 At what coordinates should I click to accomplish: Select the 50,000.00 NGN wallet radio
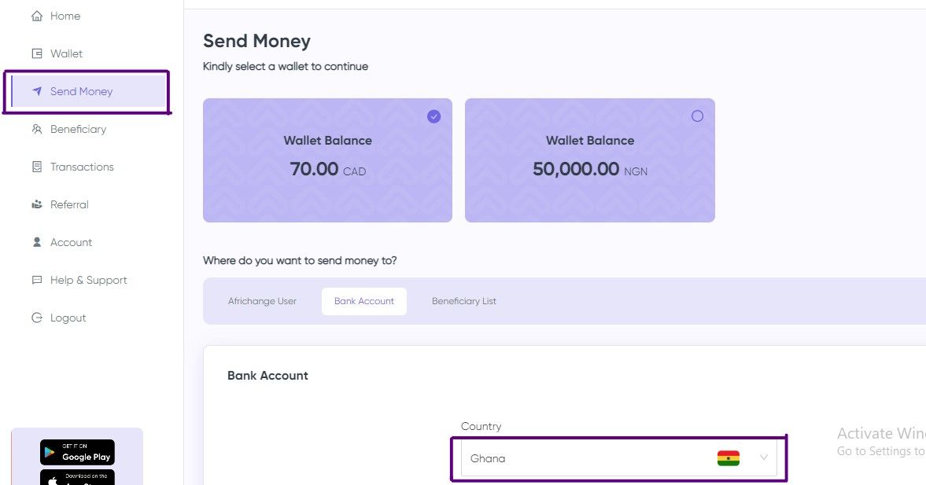[x=698, y=116]
